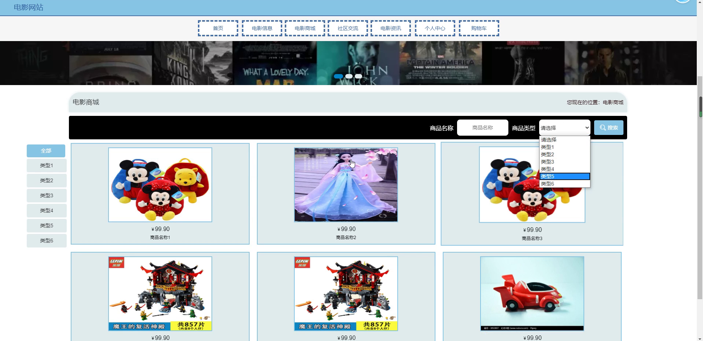Filter by 类型4 in the sidebar
The image size is (703, 341).
point(47,211)
